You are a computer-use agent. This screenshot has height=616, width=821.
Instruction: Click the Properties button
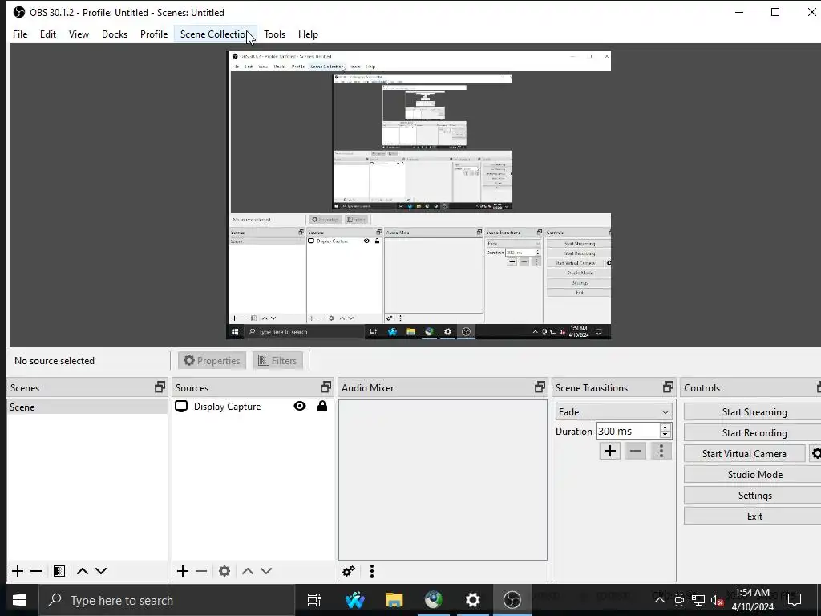(x=212, y=360)
